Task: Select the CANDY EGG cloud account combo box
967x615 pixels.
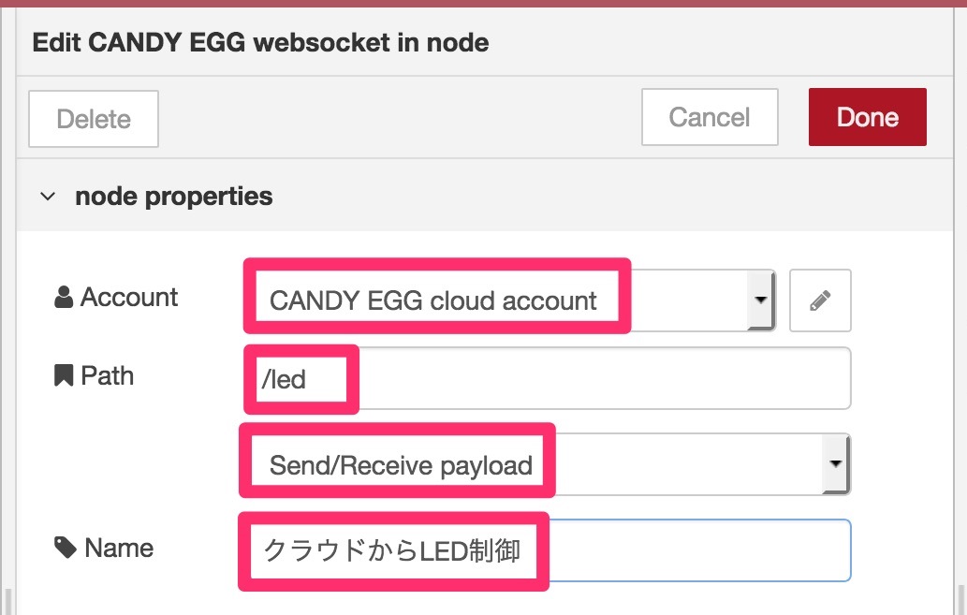Action: (x=510, y=300)
